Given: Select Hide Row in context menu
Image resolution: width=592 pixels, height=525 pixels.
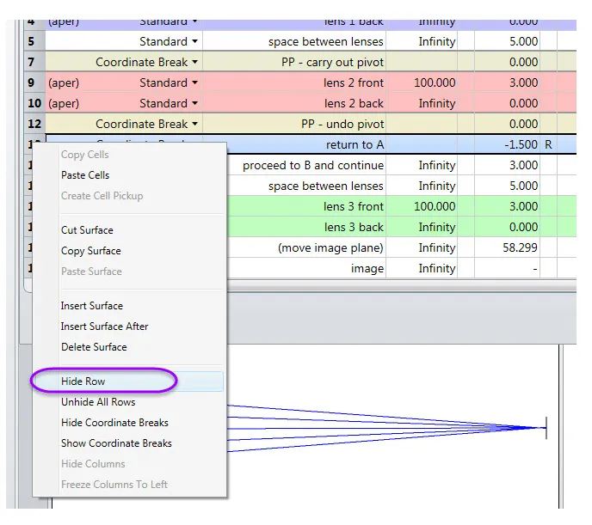Looking at the screenshot, I should point(83,382).
